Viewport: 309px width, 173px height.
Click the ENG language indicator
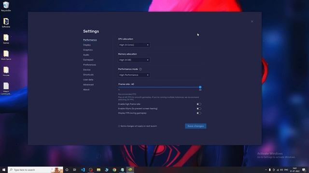(x=286, y=170)
